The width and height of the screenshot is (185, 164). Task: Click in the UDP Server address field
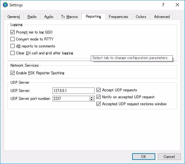pos(73,91)
